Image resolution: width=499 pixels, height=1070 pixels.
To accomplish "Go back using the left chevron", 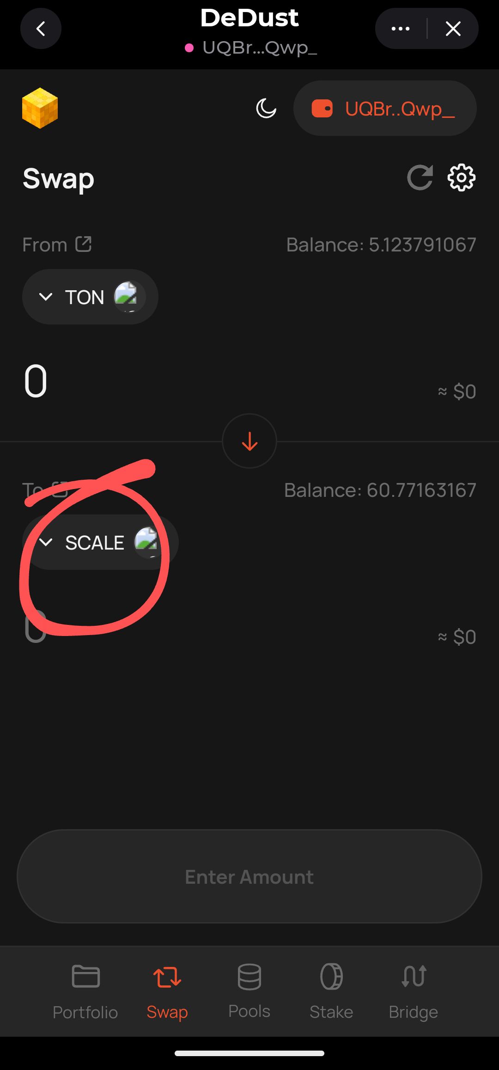I will pos(41,29).
